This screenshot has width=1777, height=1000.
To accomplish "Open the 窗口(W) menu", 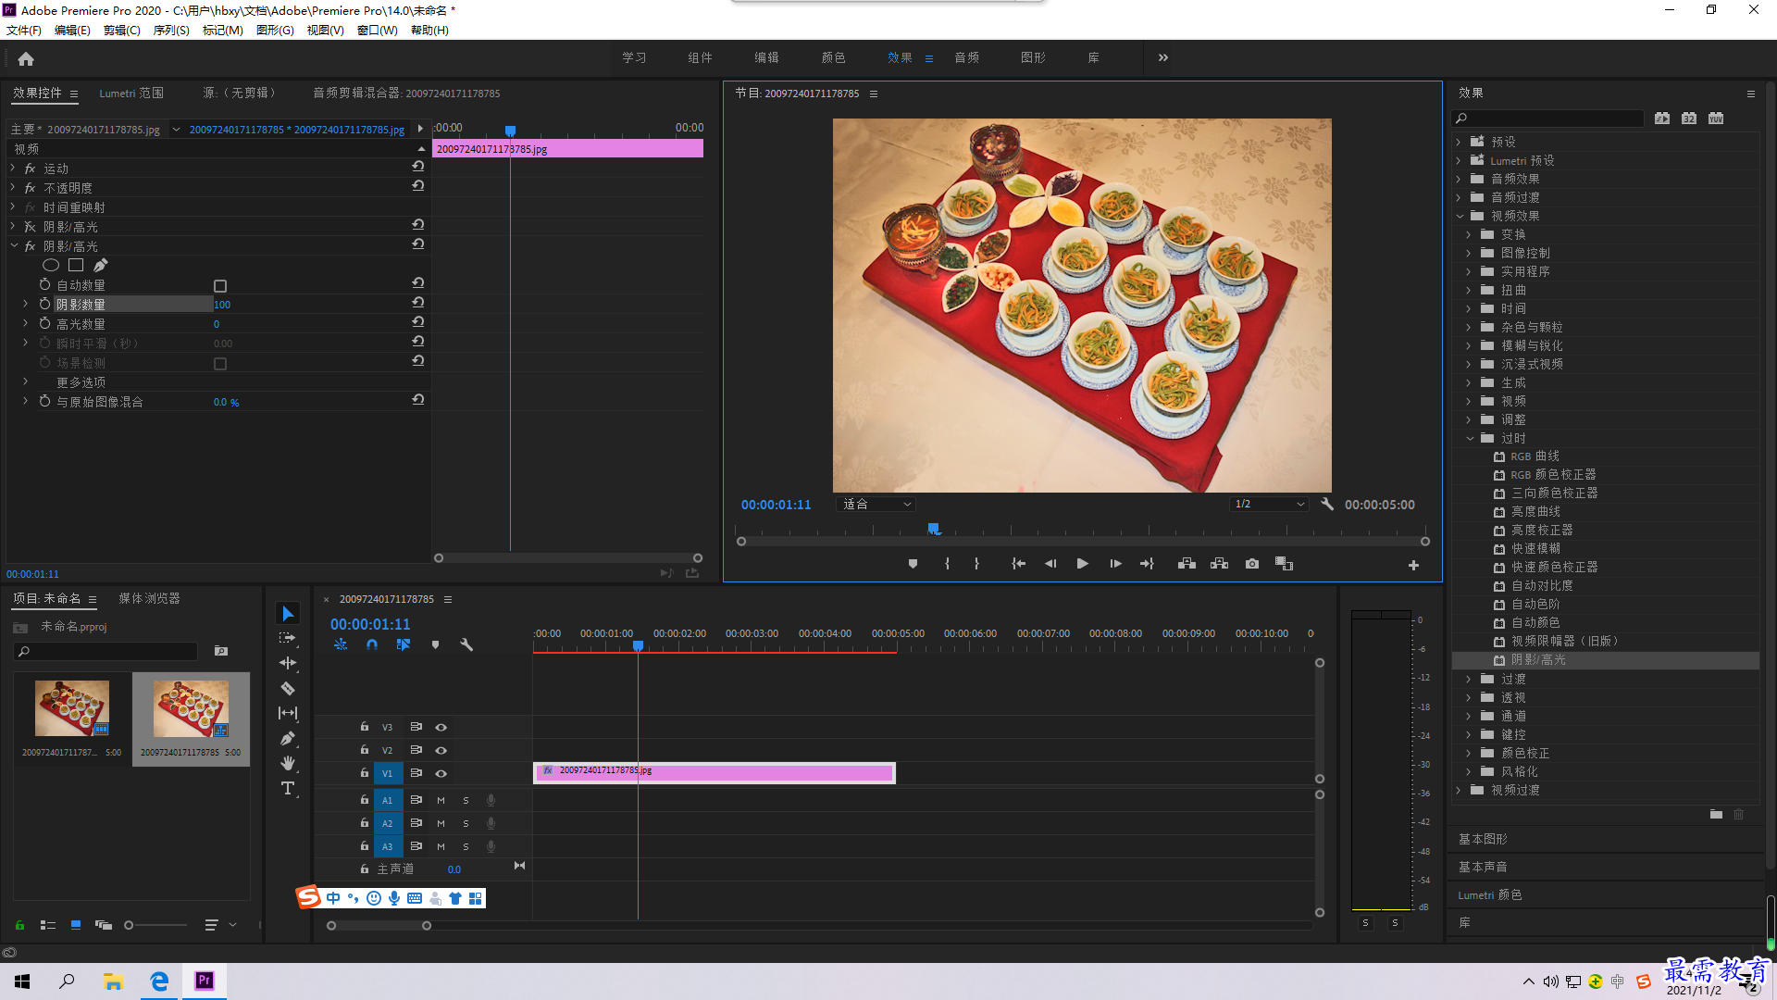I will (x=378, y=30).
